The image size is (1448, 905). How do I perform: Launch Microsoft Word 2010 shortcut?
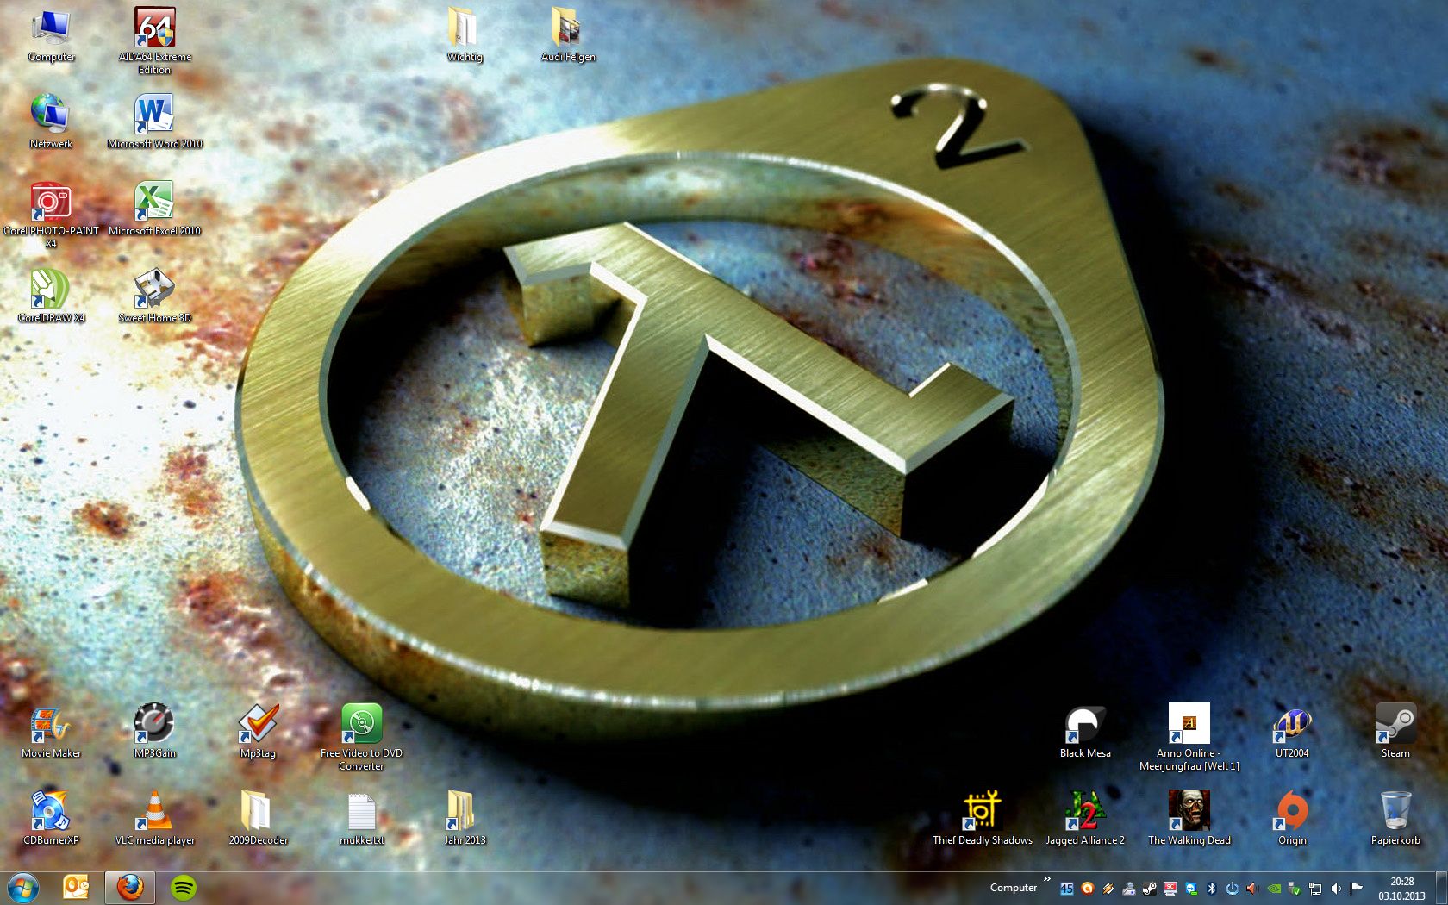point(155,122)
